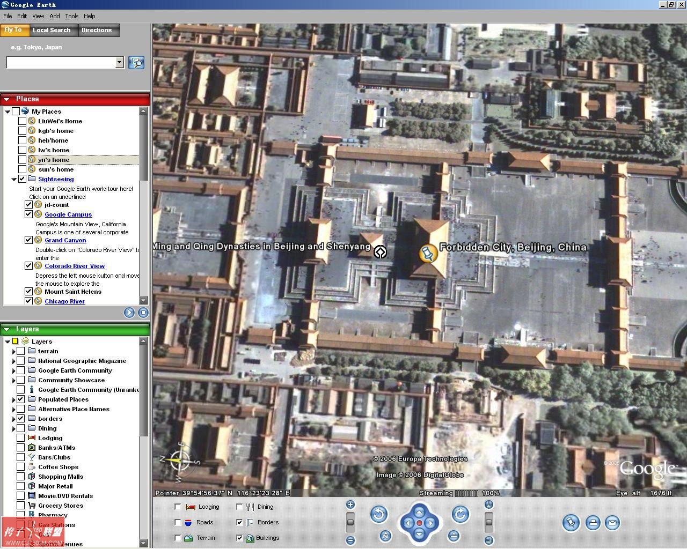687x549 pixels.
Task: Disable the Borders checkbox in bottom bar
Action: click(239, 522)
